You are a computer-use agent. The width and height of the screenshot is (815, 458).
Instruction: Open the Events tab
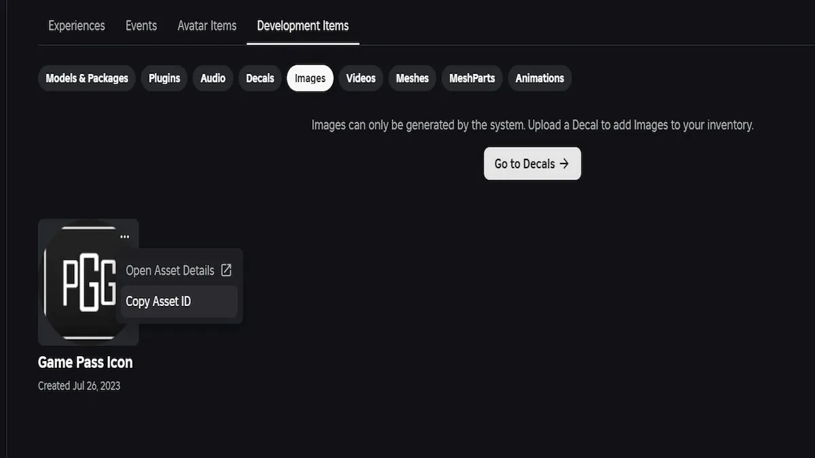pos(141,26)
